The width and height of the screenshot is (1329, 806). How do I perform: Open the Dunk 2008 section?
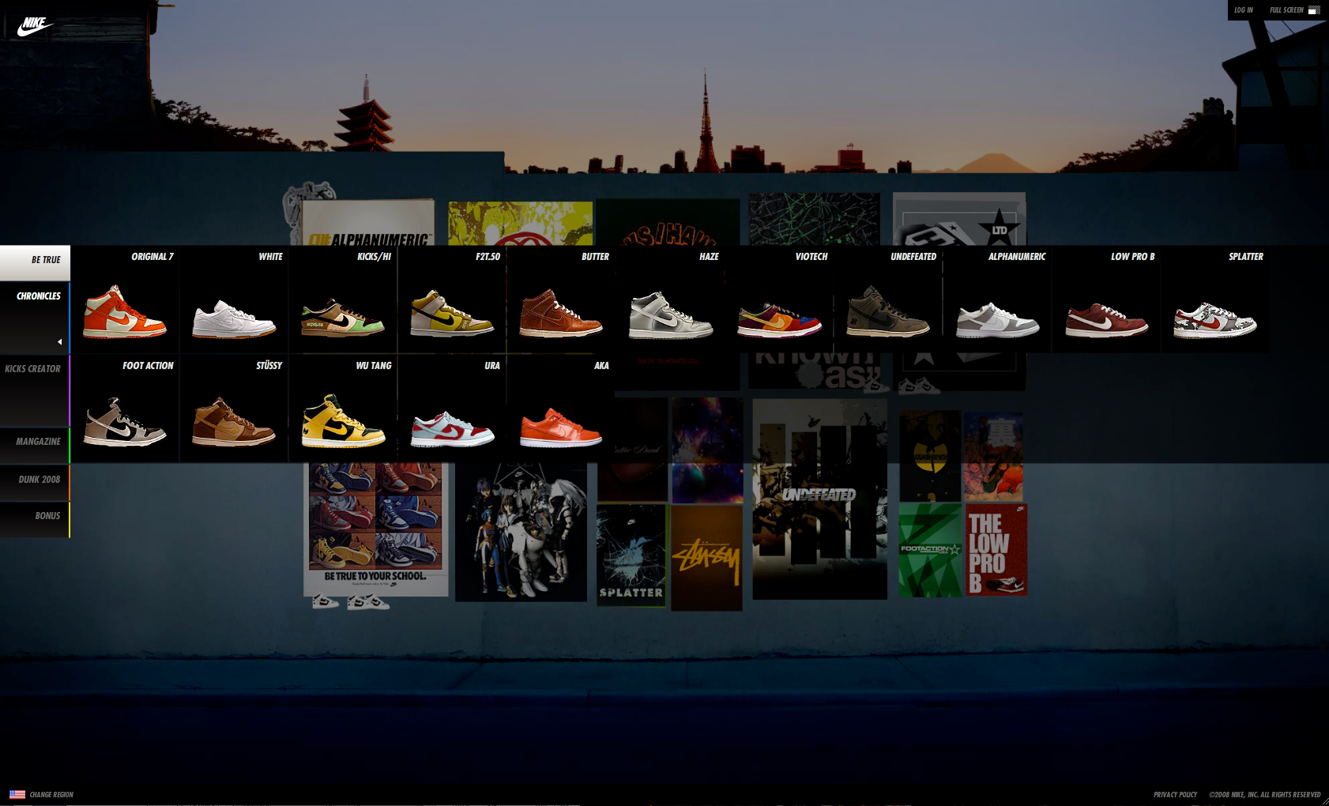point(35,482)
